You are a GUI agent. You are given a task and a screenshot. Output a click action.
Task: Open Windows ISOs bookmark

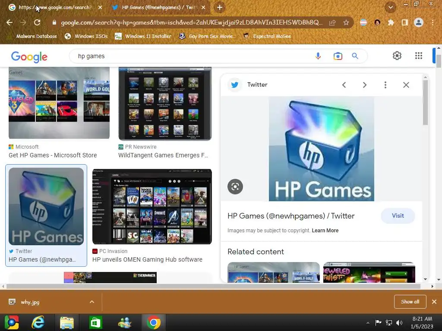tap(86, 36)
